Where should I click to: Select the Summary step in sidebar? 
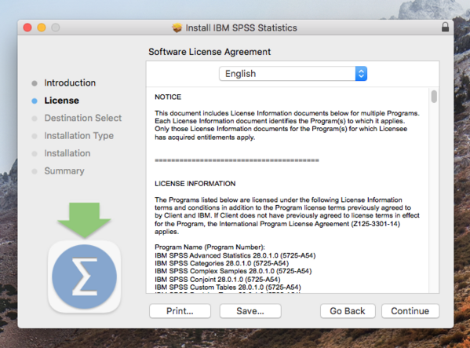tap(64, 171)
